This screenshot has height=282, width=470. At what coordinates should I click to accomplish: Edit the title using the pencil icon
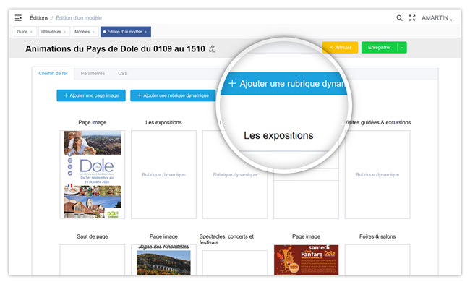point(212,48)
